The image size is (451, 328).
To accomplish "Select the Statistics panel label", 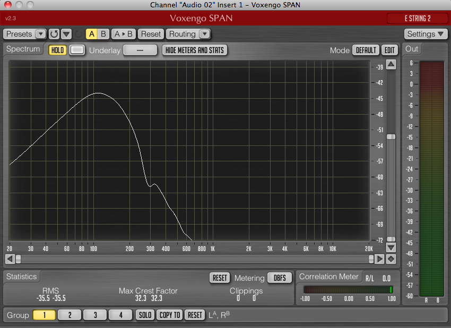I will click(x=22, y=277).
